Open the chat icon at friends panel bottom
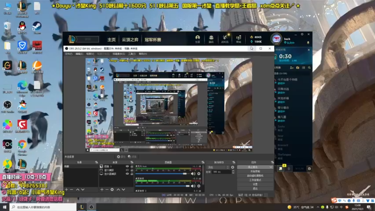Screen dimensions: 375x211 pos(280,168)
